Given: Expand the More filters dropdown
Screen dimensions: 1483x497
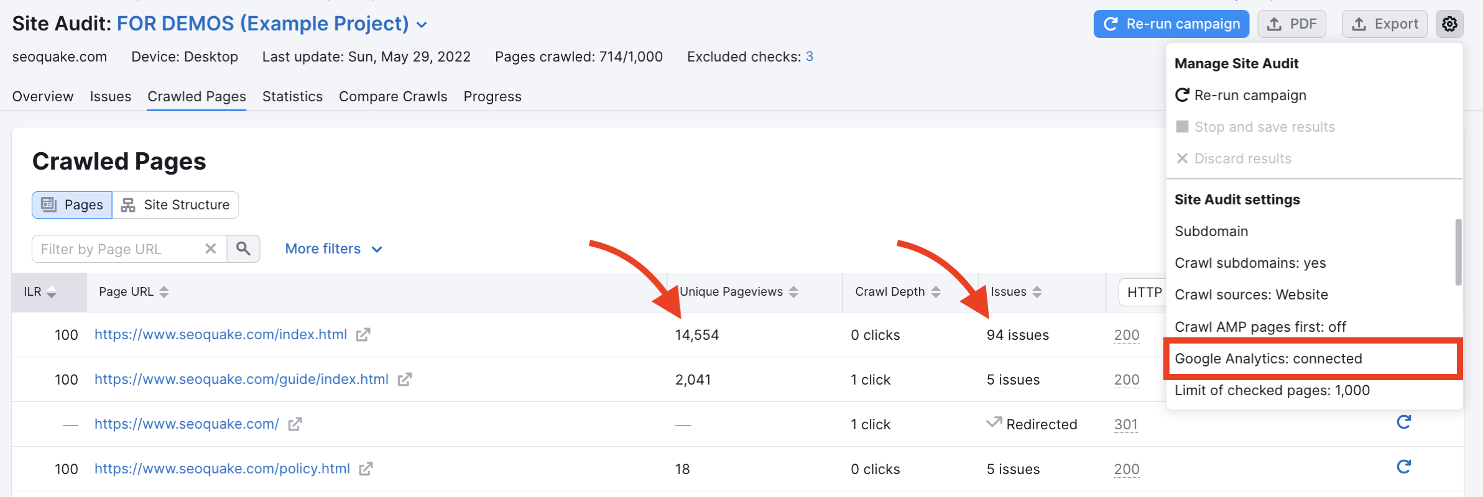Looking at the screenshot, I should 333,248.
